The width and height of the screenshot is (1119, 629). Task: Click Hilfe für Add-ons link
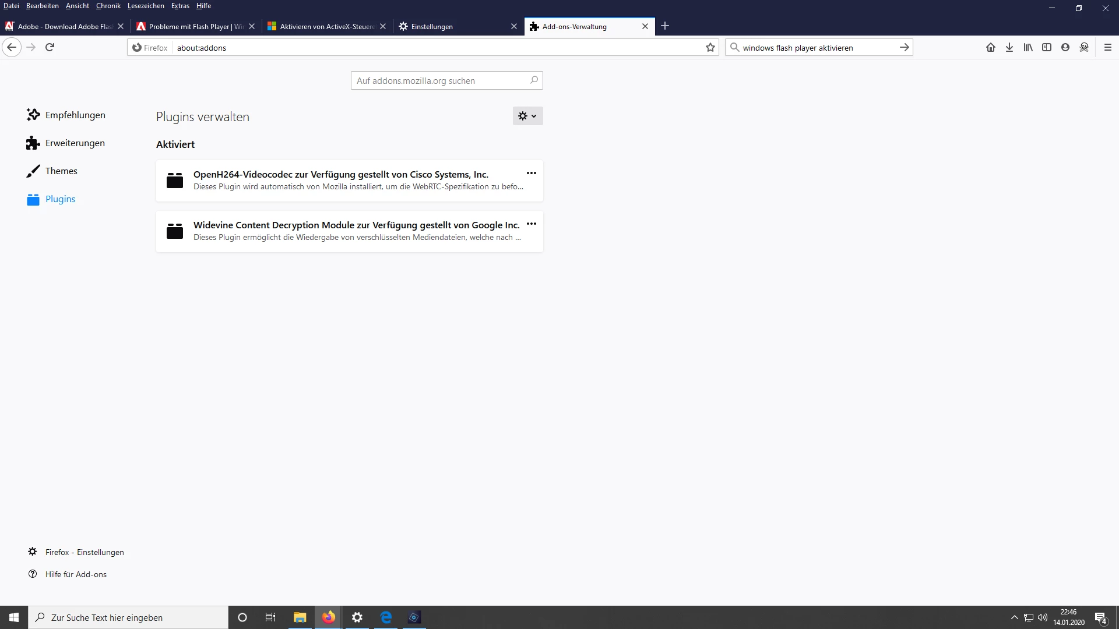point(76,574)
